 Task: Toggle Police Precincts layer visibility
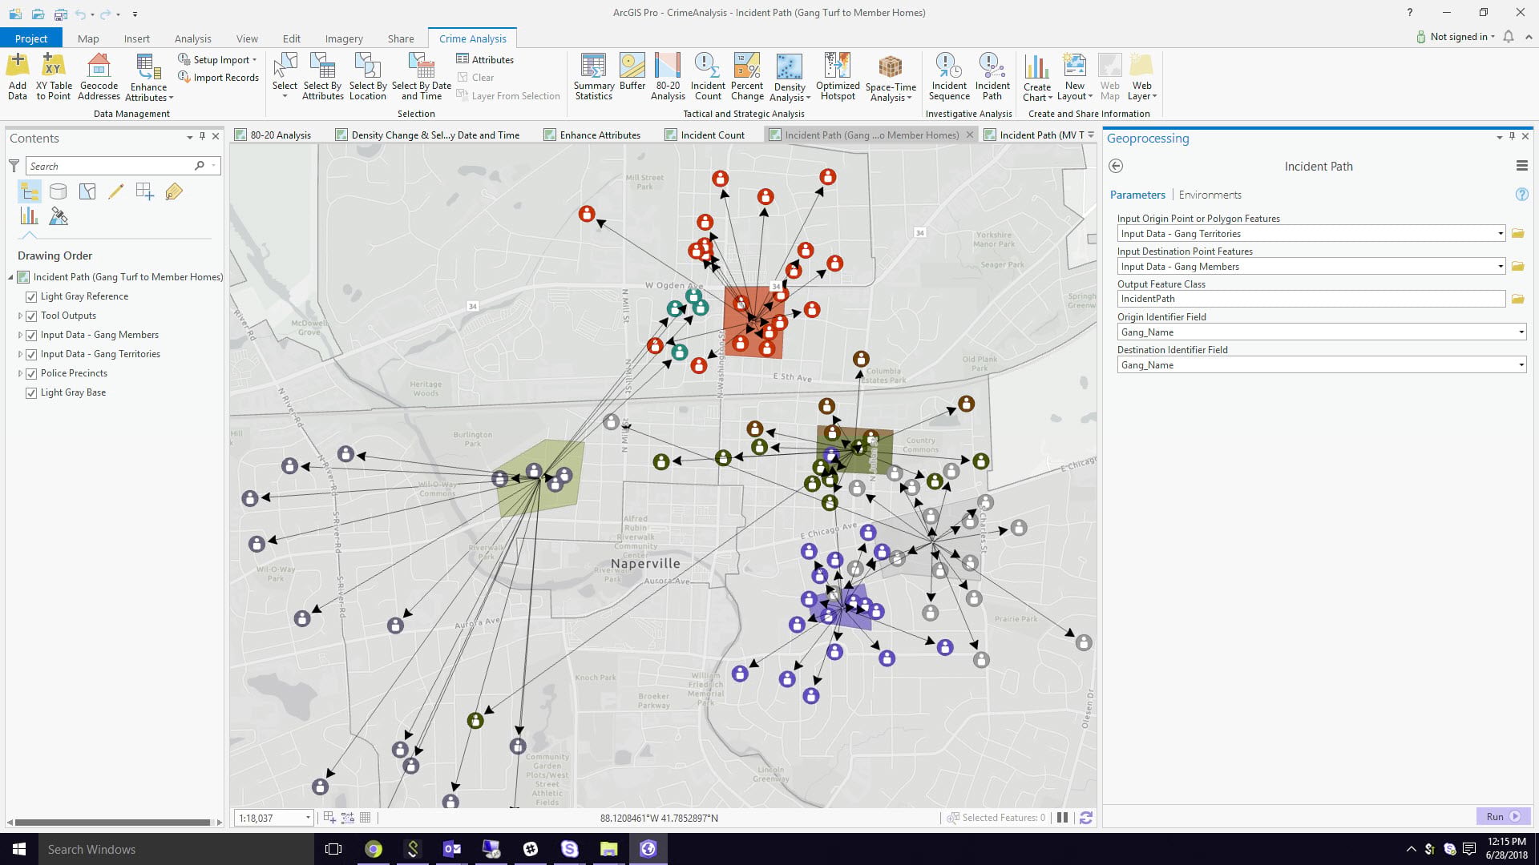point(31,373)
